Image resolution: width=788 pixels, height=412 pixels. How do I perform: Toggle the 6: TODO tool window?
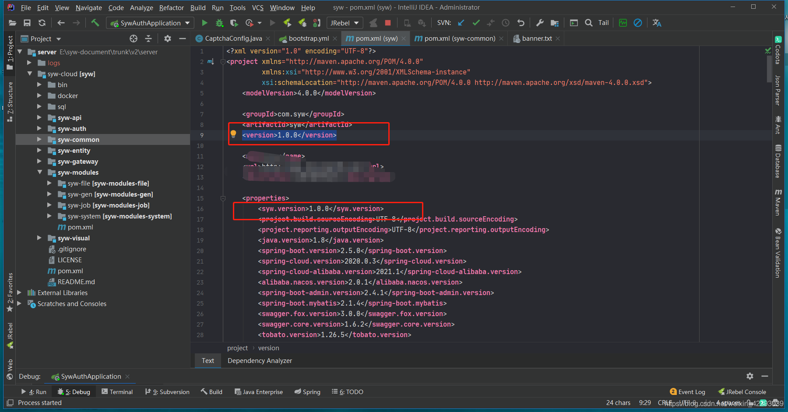[x=348, y=392]
